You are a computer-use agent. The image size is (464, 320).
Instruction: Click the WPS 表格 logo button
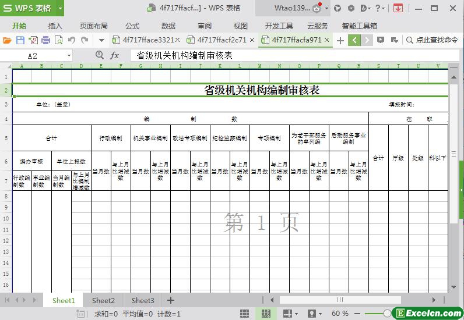coord(28,8)
